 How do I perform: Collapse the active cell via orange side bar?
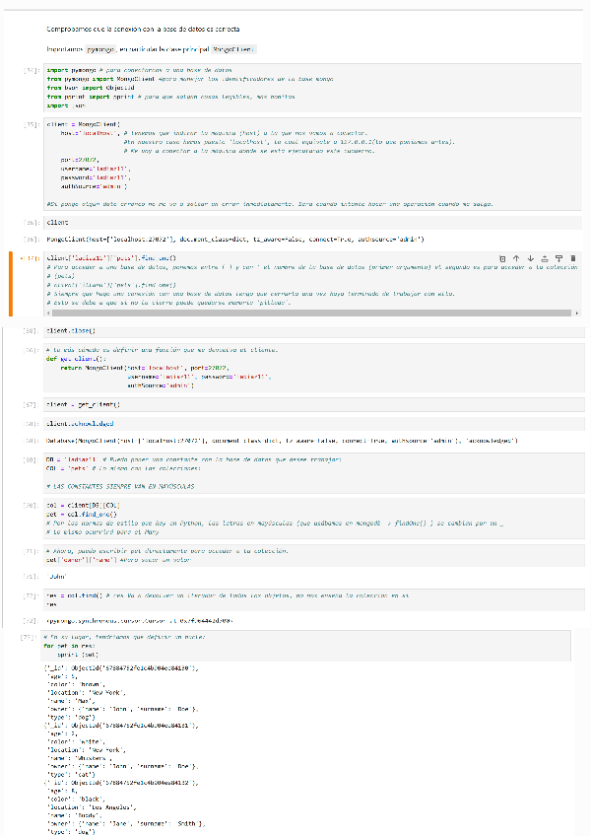click(10, 284)
